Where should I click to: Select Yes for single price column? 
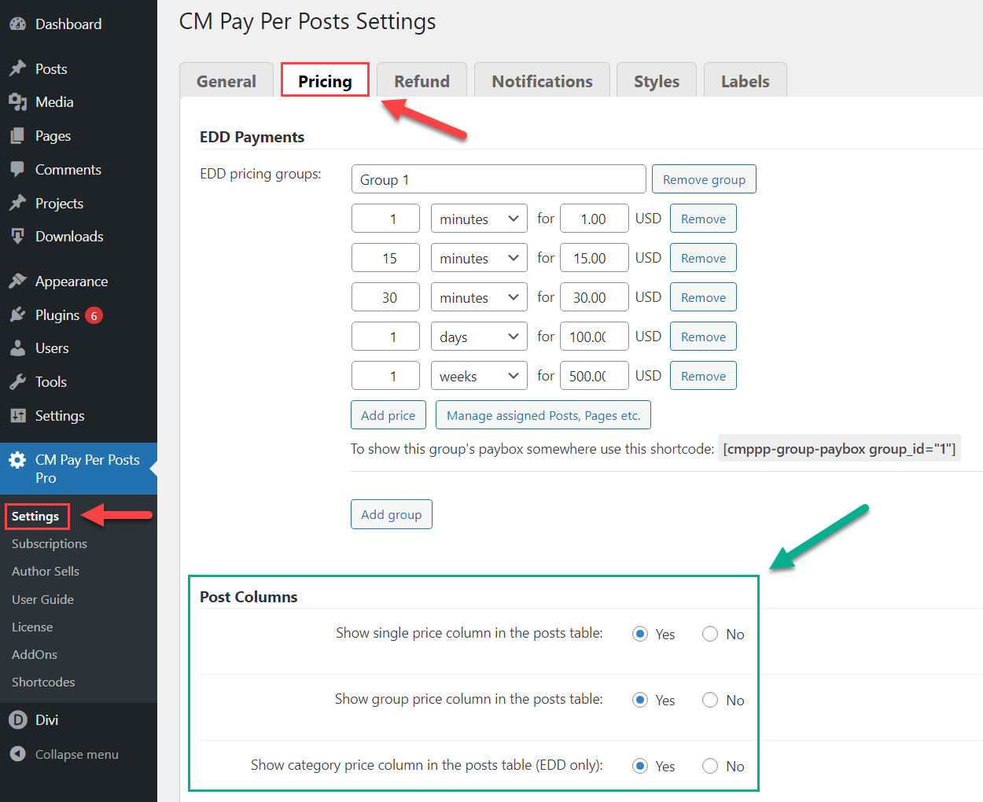click(640, 634)
